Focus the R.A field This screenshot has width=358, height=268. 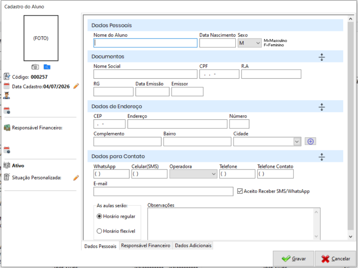[x=271, y=74]
